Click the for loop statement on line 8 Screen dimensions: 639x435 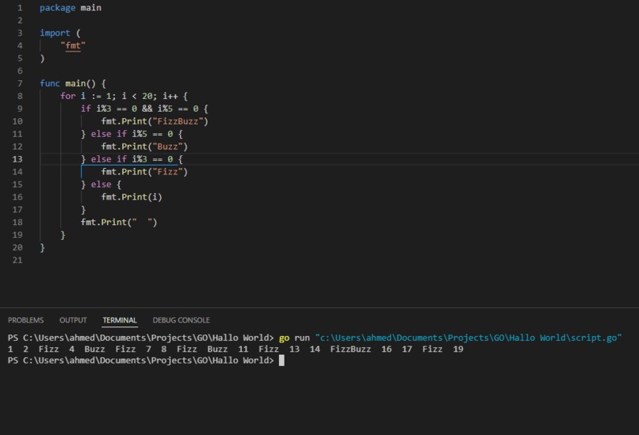[x=124, y=96]
